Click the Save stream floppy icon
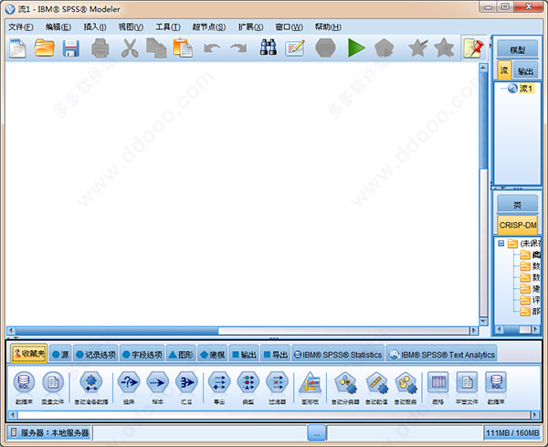Screen dimensions: 548x447 tap(71, 48)
